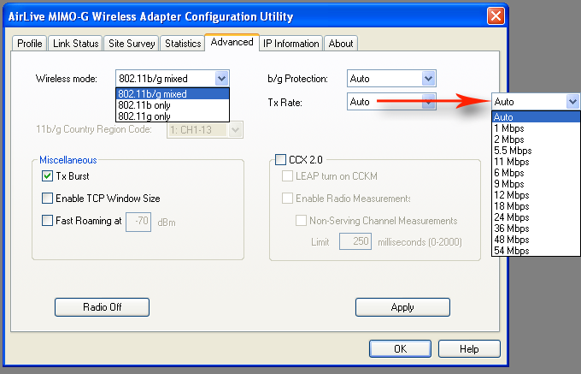Show the About tab
This screenshot has height=374, width=581.
pyautogui.click(x=341, y=44)
